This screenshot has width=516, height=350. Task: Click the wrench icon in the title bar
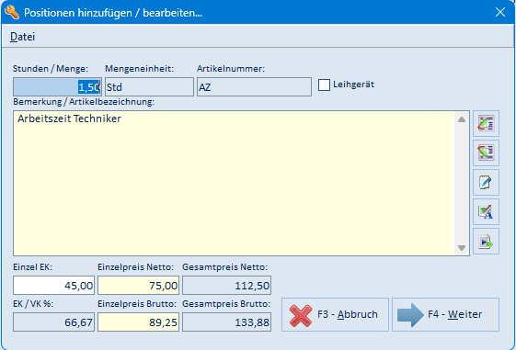[12, 13]
